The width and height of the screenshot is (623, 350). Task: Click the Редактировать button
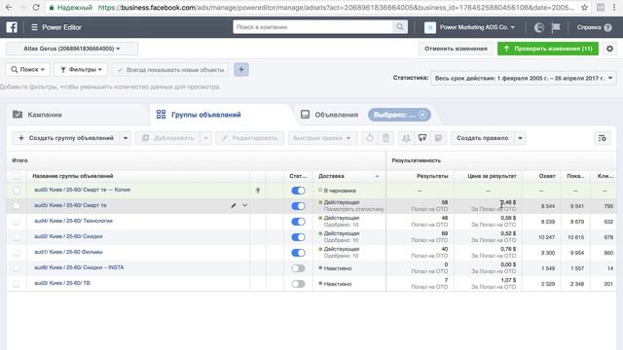click(x=250, y=138)
